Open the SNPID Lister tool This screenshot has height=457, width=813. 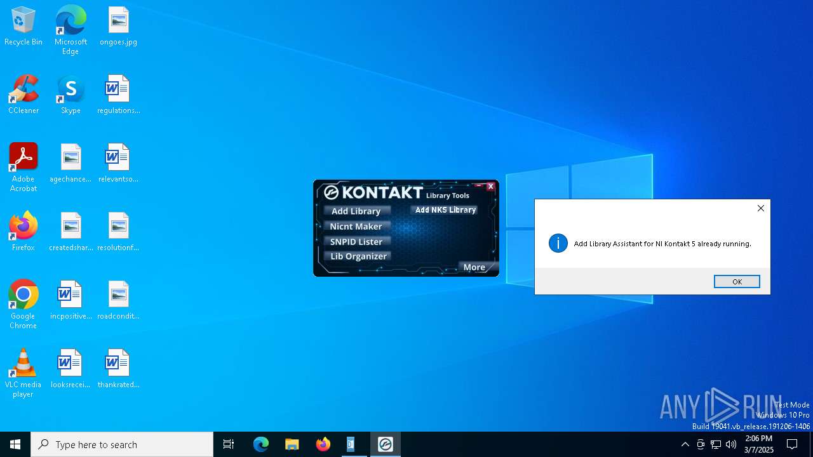coord(356,241)
